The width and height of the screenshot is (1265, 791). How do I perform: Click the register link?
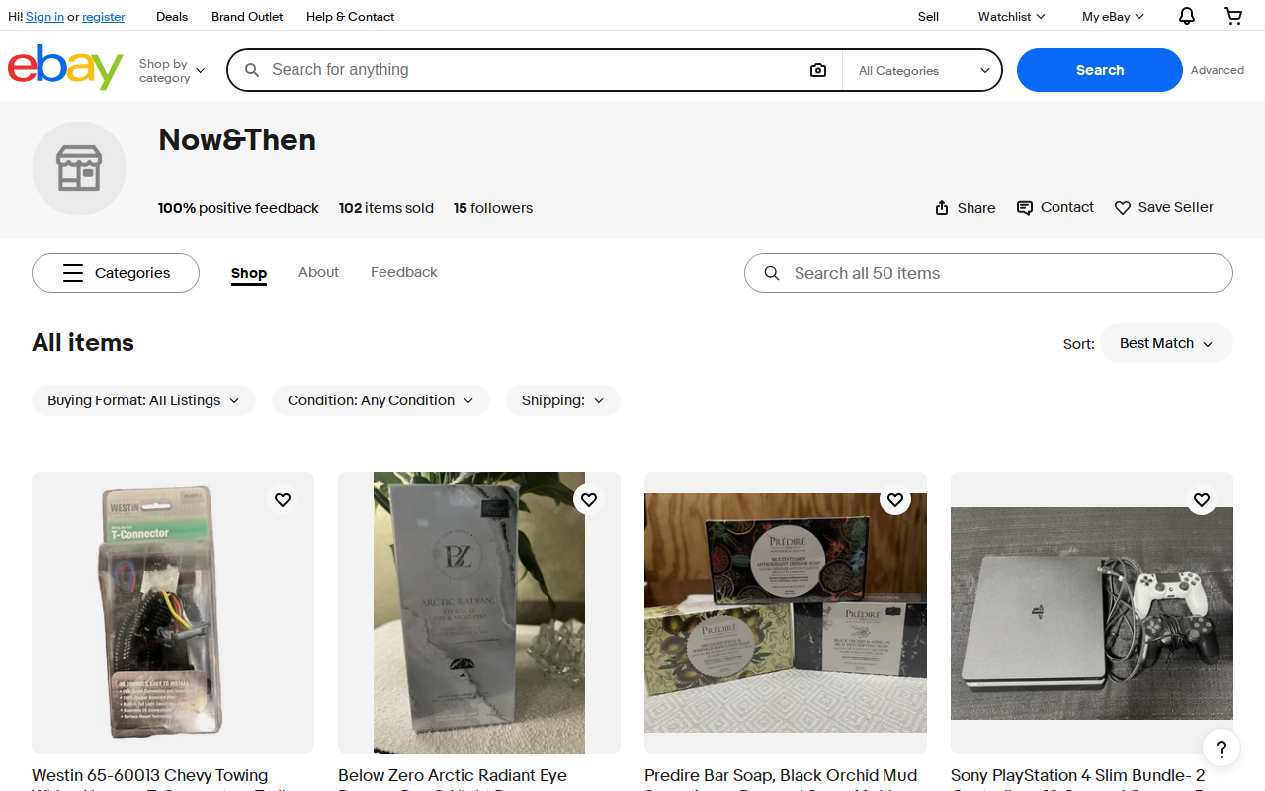click(x=104, y=17)
